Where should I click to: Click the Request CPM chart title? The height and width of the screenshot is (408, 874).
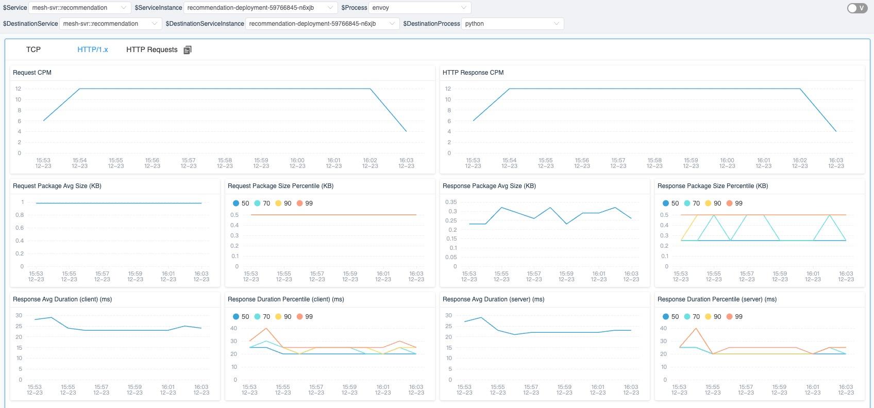[32, 73]
